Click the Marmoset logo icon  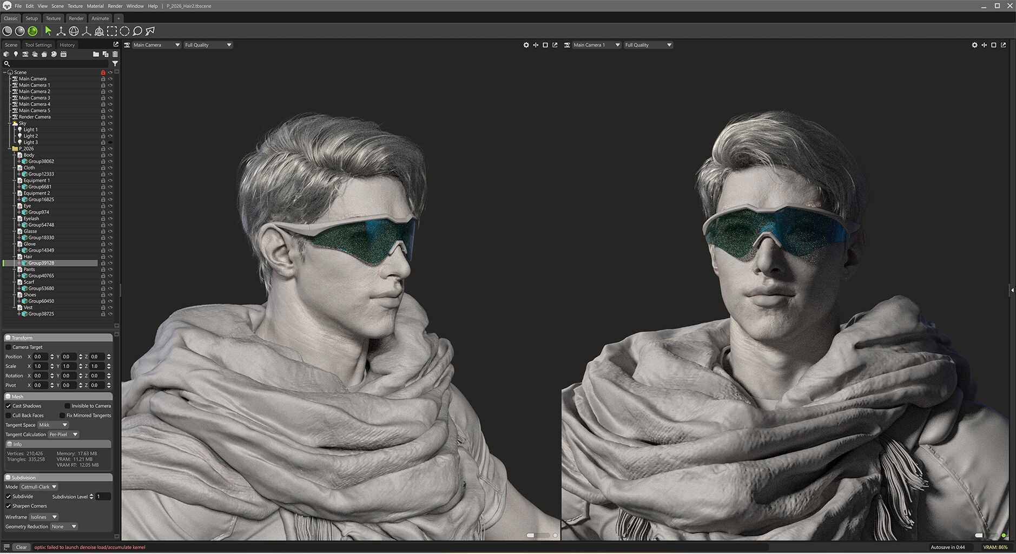pos(7,6)
